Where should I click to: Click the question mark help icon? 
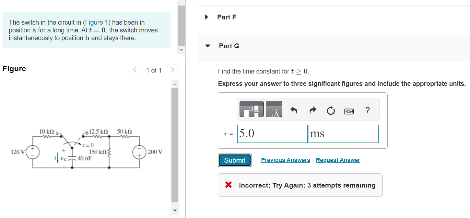(x=367, y=110)
